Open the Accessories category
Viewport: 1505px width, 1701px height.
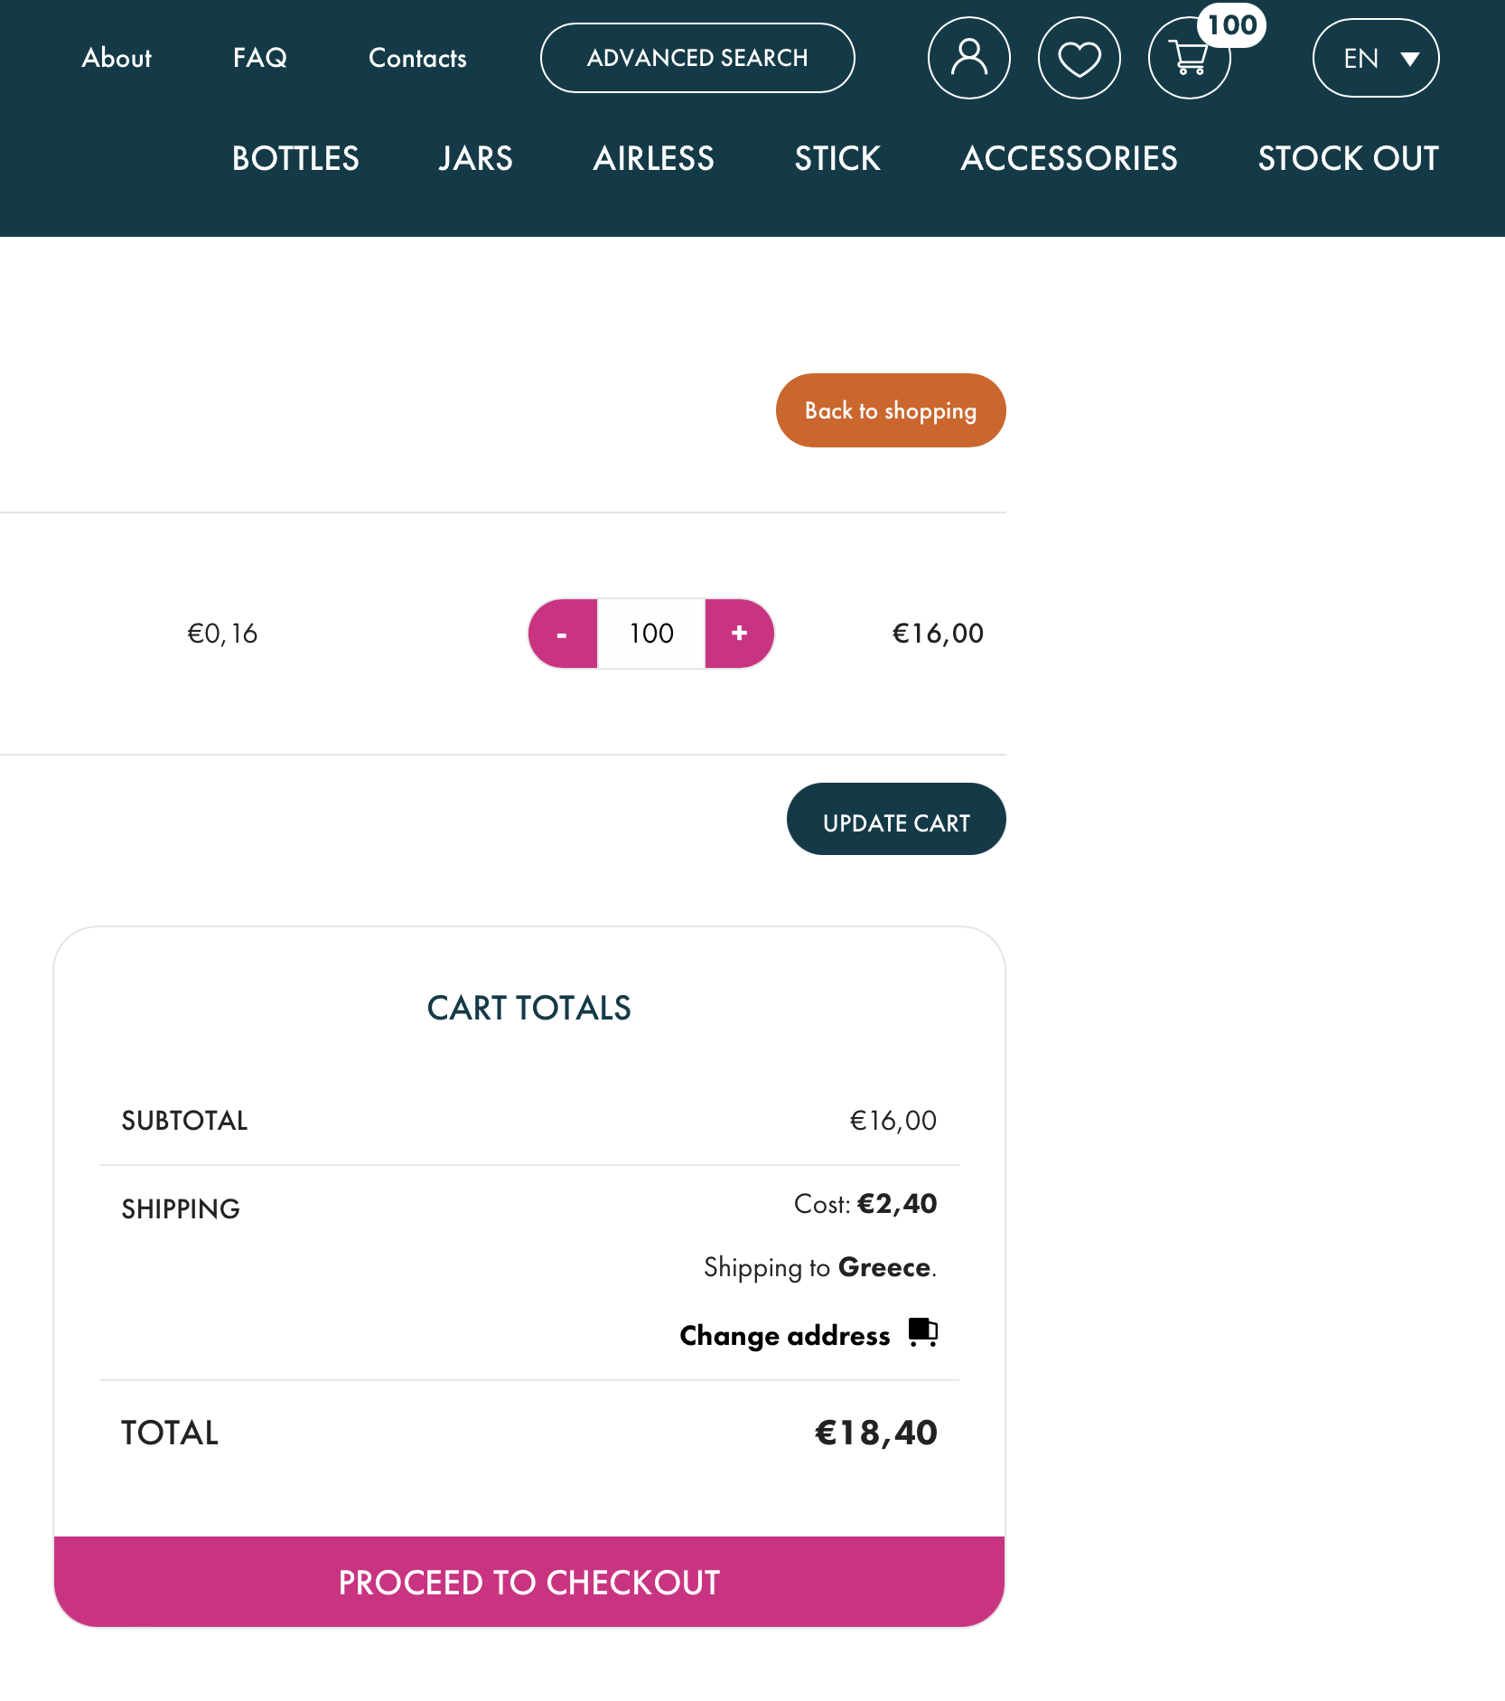1069,158
